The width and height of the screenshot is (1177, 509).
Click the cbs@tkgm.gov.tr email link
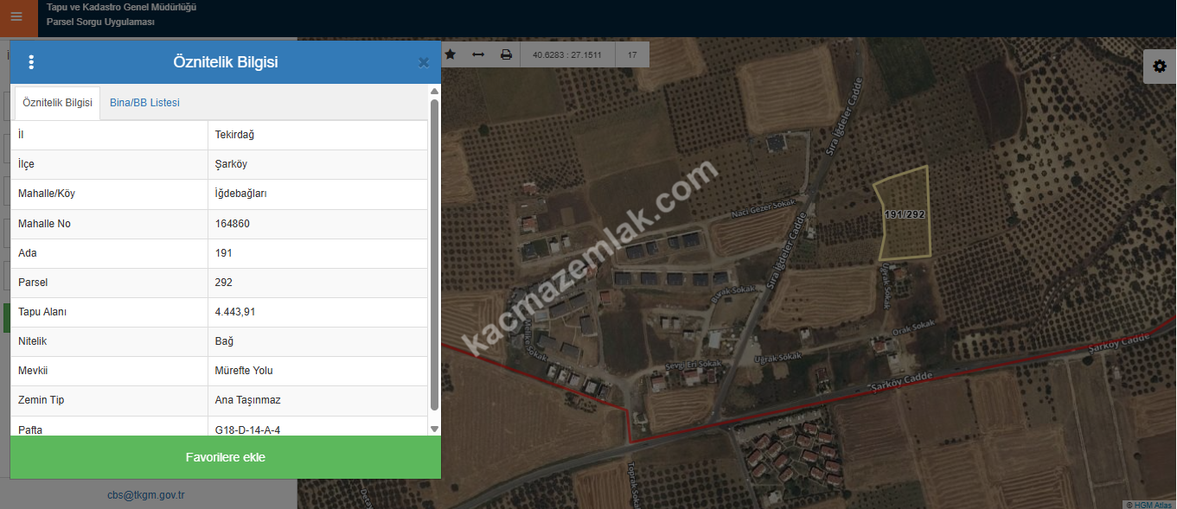click(x=146, y=495)
